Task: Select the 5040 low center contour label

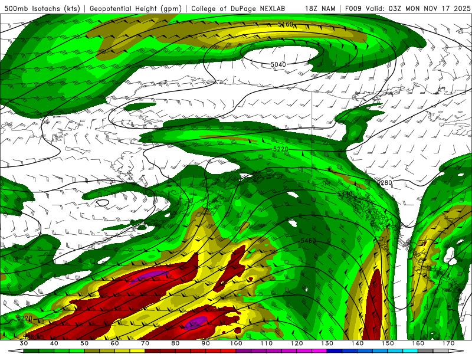Action: 278,64
